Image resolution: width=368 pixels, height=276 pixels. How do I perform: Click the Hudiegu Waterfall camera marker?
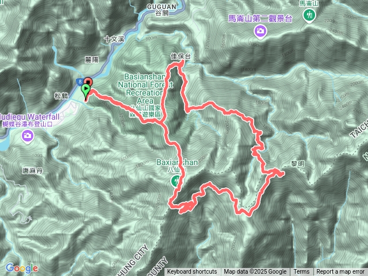[28, 136]
